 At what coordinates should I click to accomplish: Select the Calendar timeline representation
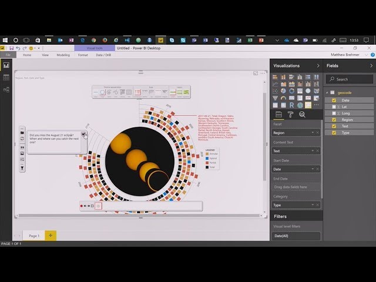122,92
